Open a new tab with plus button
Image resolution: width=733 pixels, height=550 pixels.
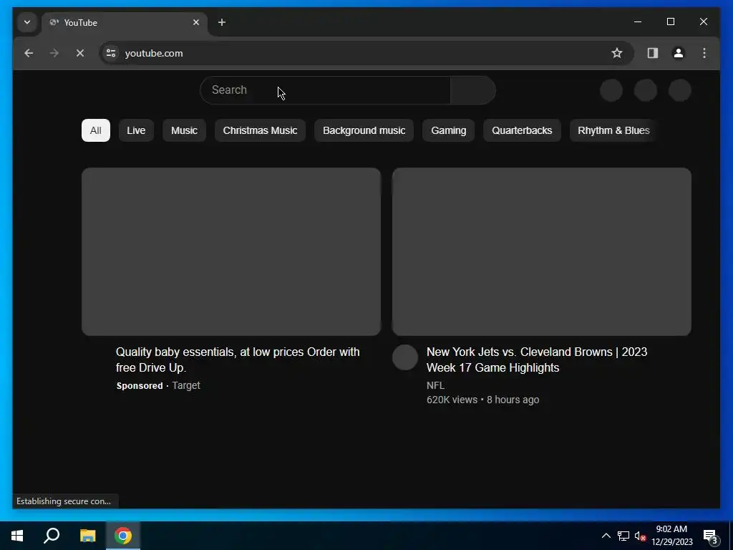[x=222, y=22]
